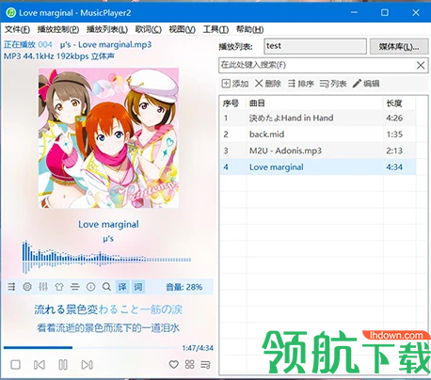Click the MP3 44.1kHz 192kbps format info

tap(59, 56)
